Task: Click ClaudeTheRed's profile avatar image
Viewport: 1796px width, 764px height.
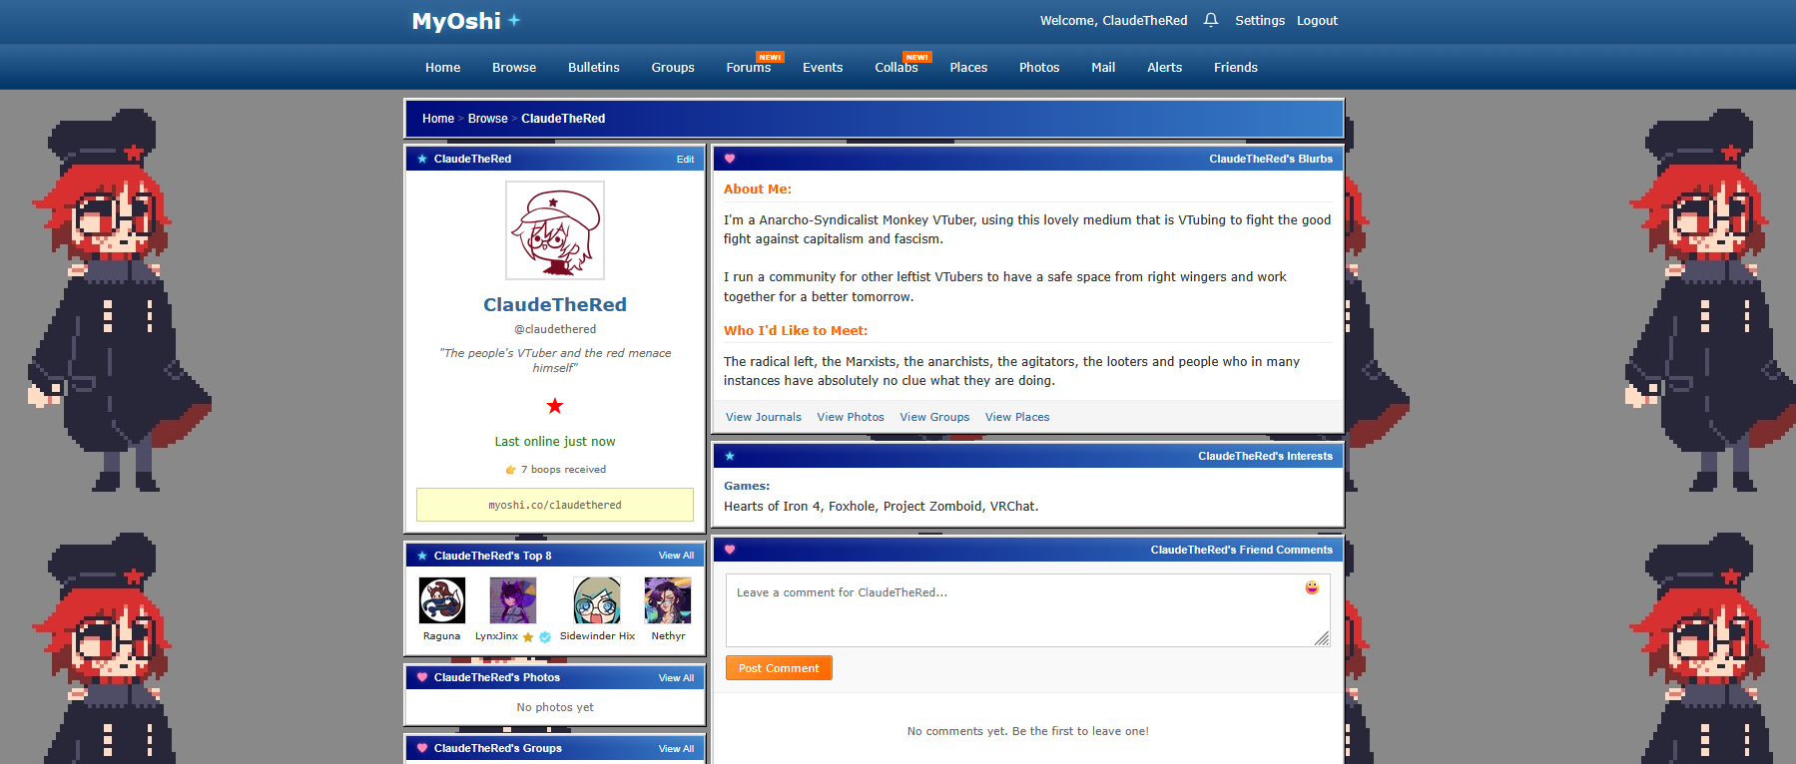Action: coord(555,230)
